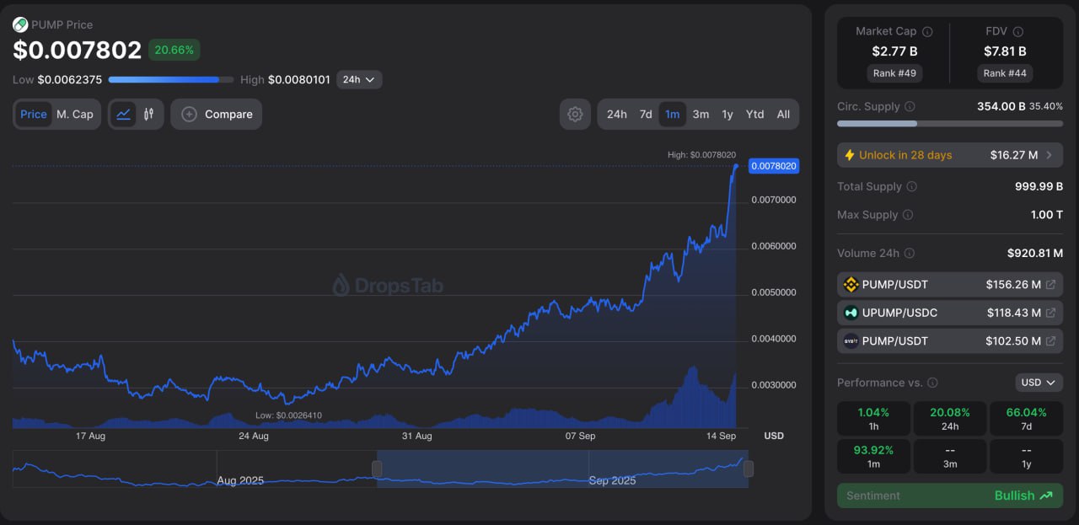Click lightning bolt unlock icon
This screenshot has width=1079, height=525.
pyautogui.click(x=850, y=155)
